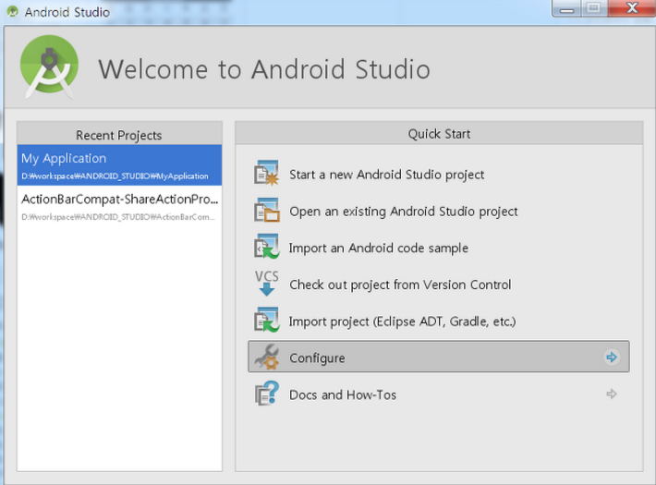656x485 pixels.
Task: Click the import code sample icon
Action: tap(266, 247)
